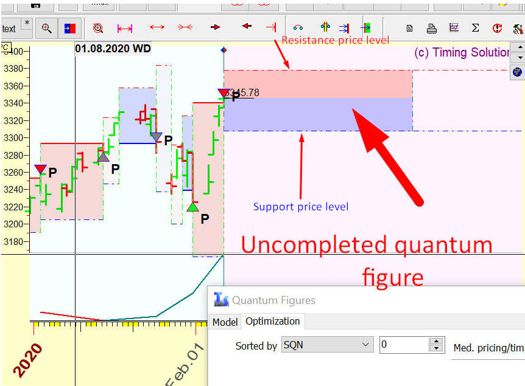Open the Sorted by SQN dropdown
This screenshot has width=525, height=386.
tap(327, 345)
